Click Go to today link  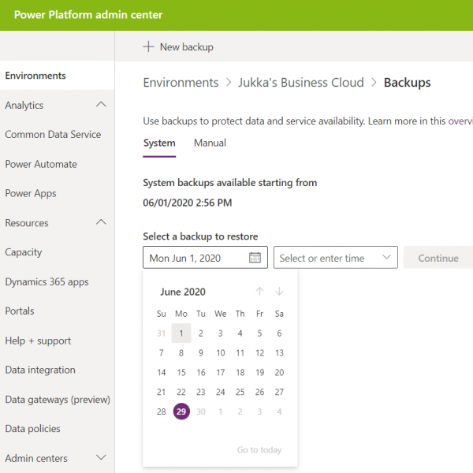[259, 450]
